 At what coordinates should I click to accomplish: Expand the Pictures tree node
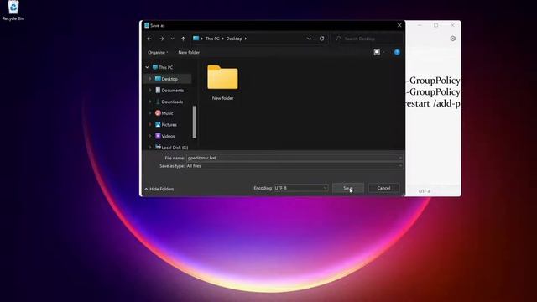[150, 125]
